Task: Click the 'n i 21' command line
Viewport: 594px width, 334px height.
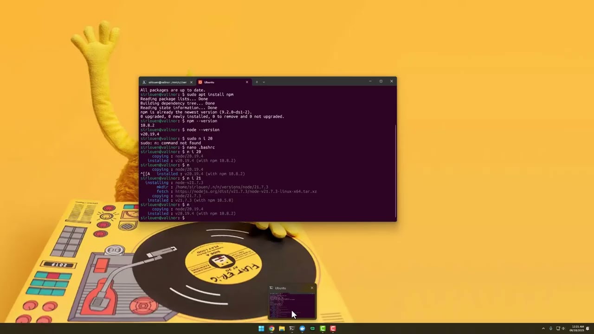Action: (x=170, y=178)
